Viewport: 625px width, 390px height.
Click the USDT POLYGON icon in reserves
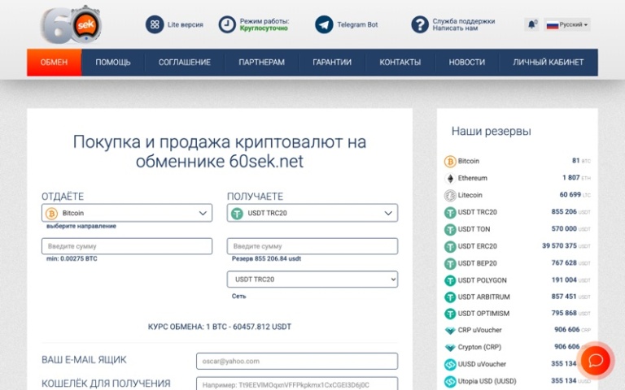point(450,280)
